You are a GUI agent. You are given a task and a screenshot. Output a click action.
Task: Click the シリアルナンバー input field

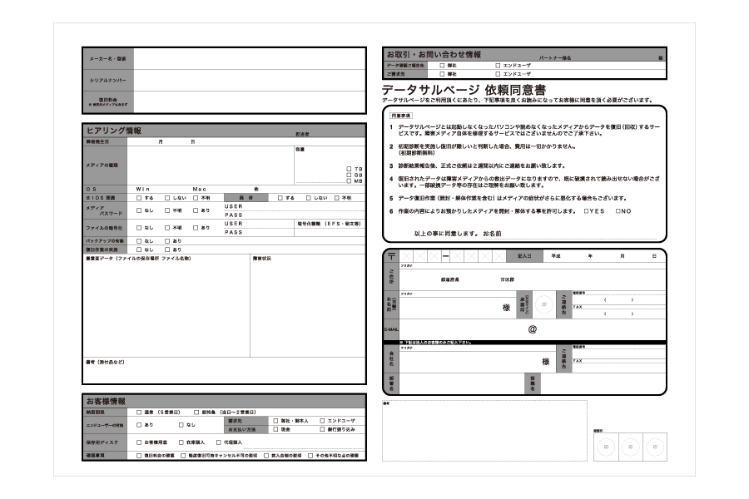pyautogui.click(x=249, y=81)
